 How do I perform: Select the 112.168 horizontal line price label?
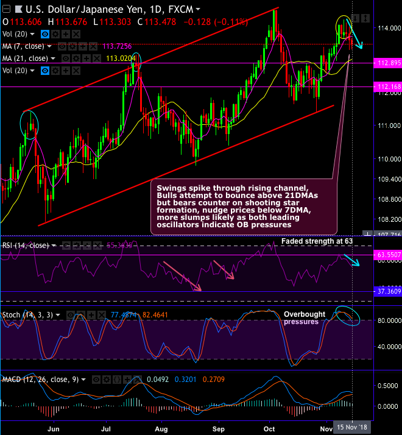coord(388,87)
